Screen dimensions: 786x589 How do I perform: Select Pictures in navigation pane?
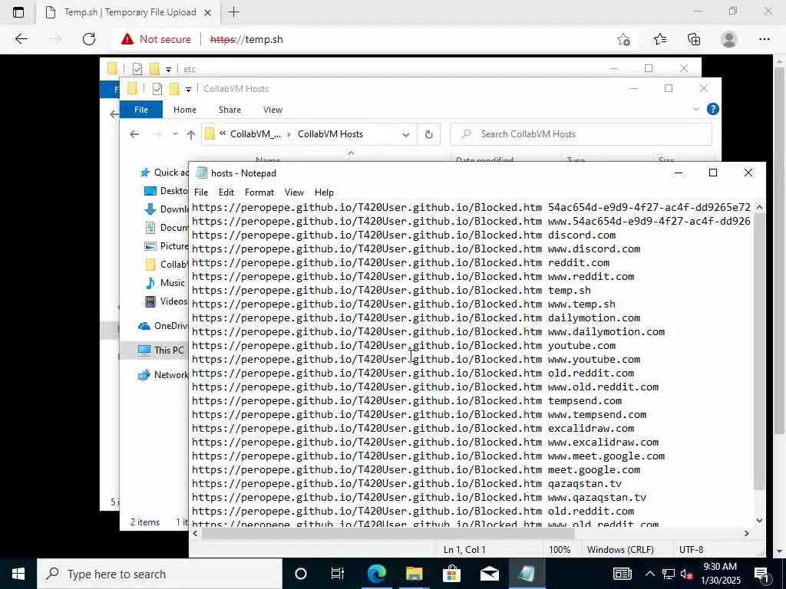click(166, 246)
